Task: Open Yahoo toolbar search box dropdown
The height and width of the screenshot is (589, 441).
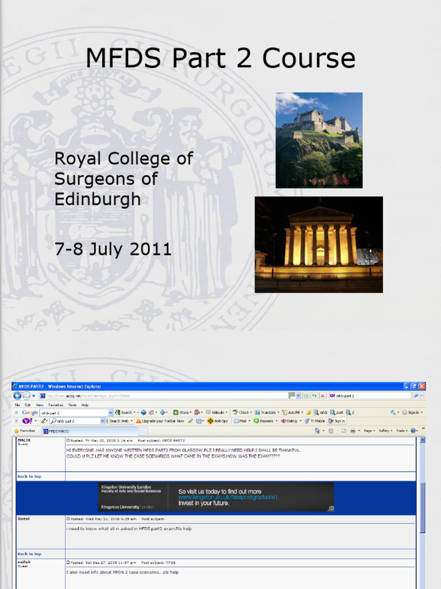Action: (x=102, y=421)
